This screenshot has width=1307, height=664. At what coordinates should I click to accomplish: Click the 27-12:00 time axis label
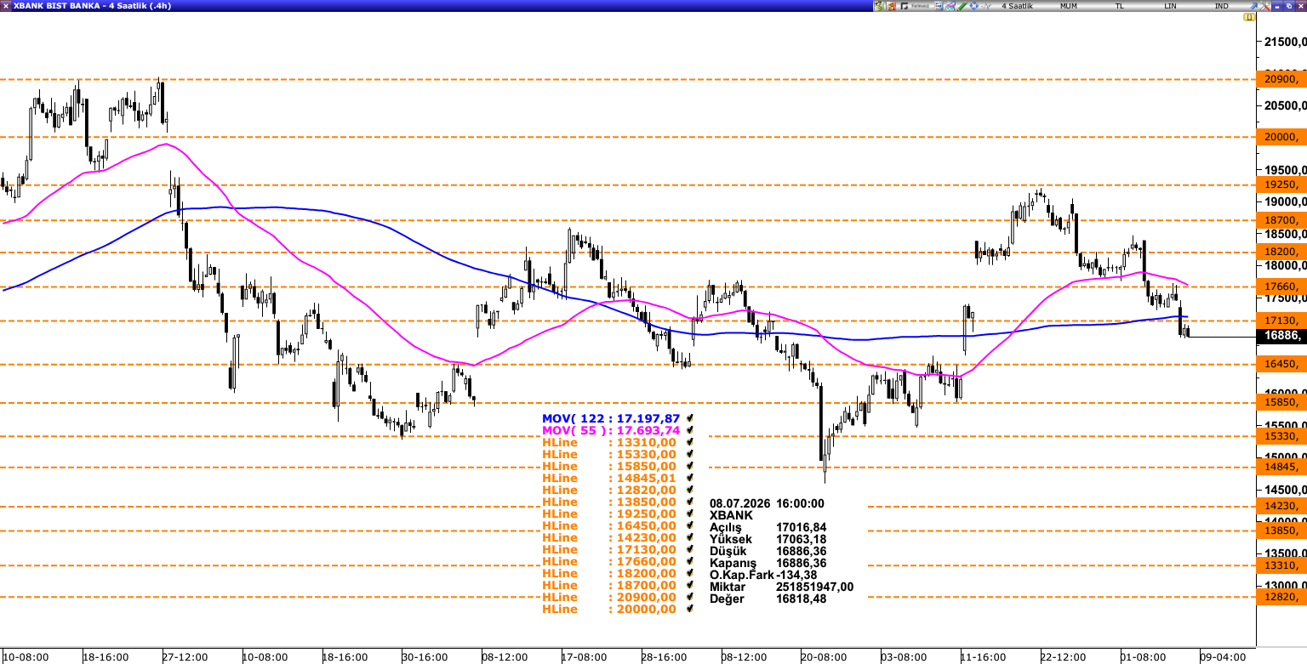pos(185,657)
